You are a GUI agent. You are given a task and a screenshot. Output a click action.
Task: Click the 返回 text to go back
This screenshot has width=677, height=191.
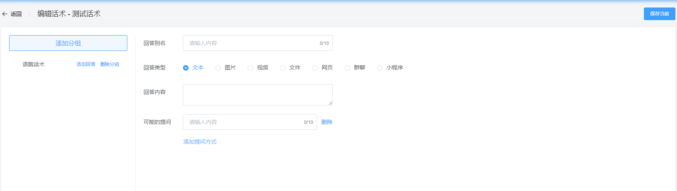point(16,14)
